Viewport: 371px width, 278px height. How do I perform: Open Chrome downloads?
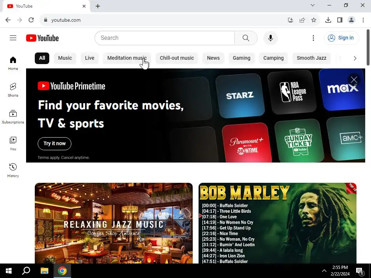[328, 20]
